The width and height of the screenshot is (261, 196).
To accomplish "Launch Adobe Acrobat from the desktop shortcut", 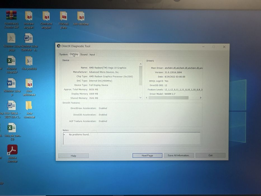I will [x=12, y=150].
